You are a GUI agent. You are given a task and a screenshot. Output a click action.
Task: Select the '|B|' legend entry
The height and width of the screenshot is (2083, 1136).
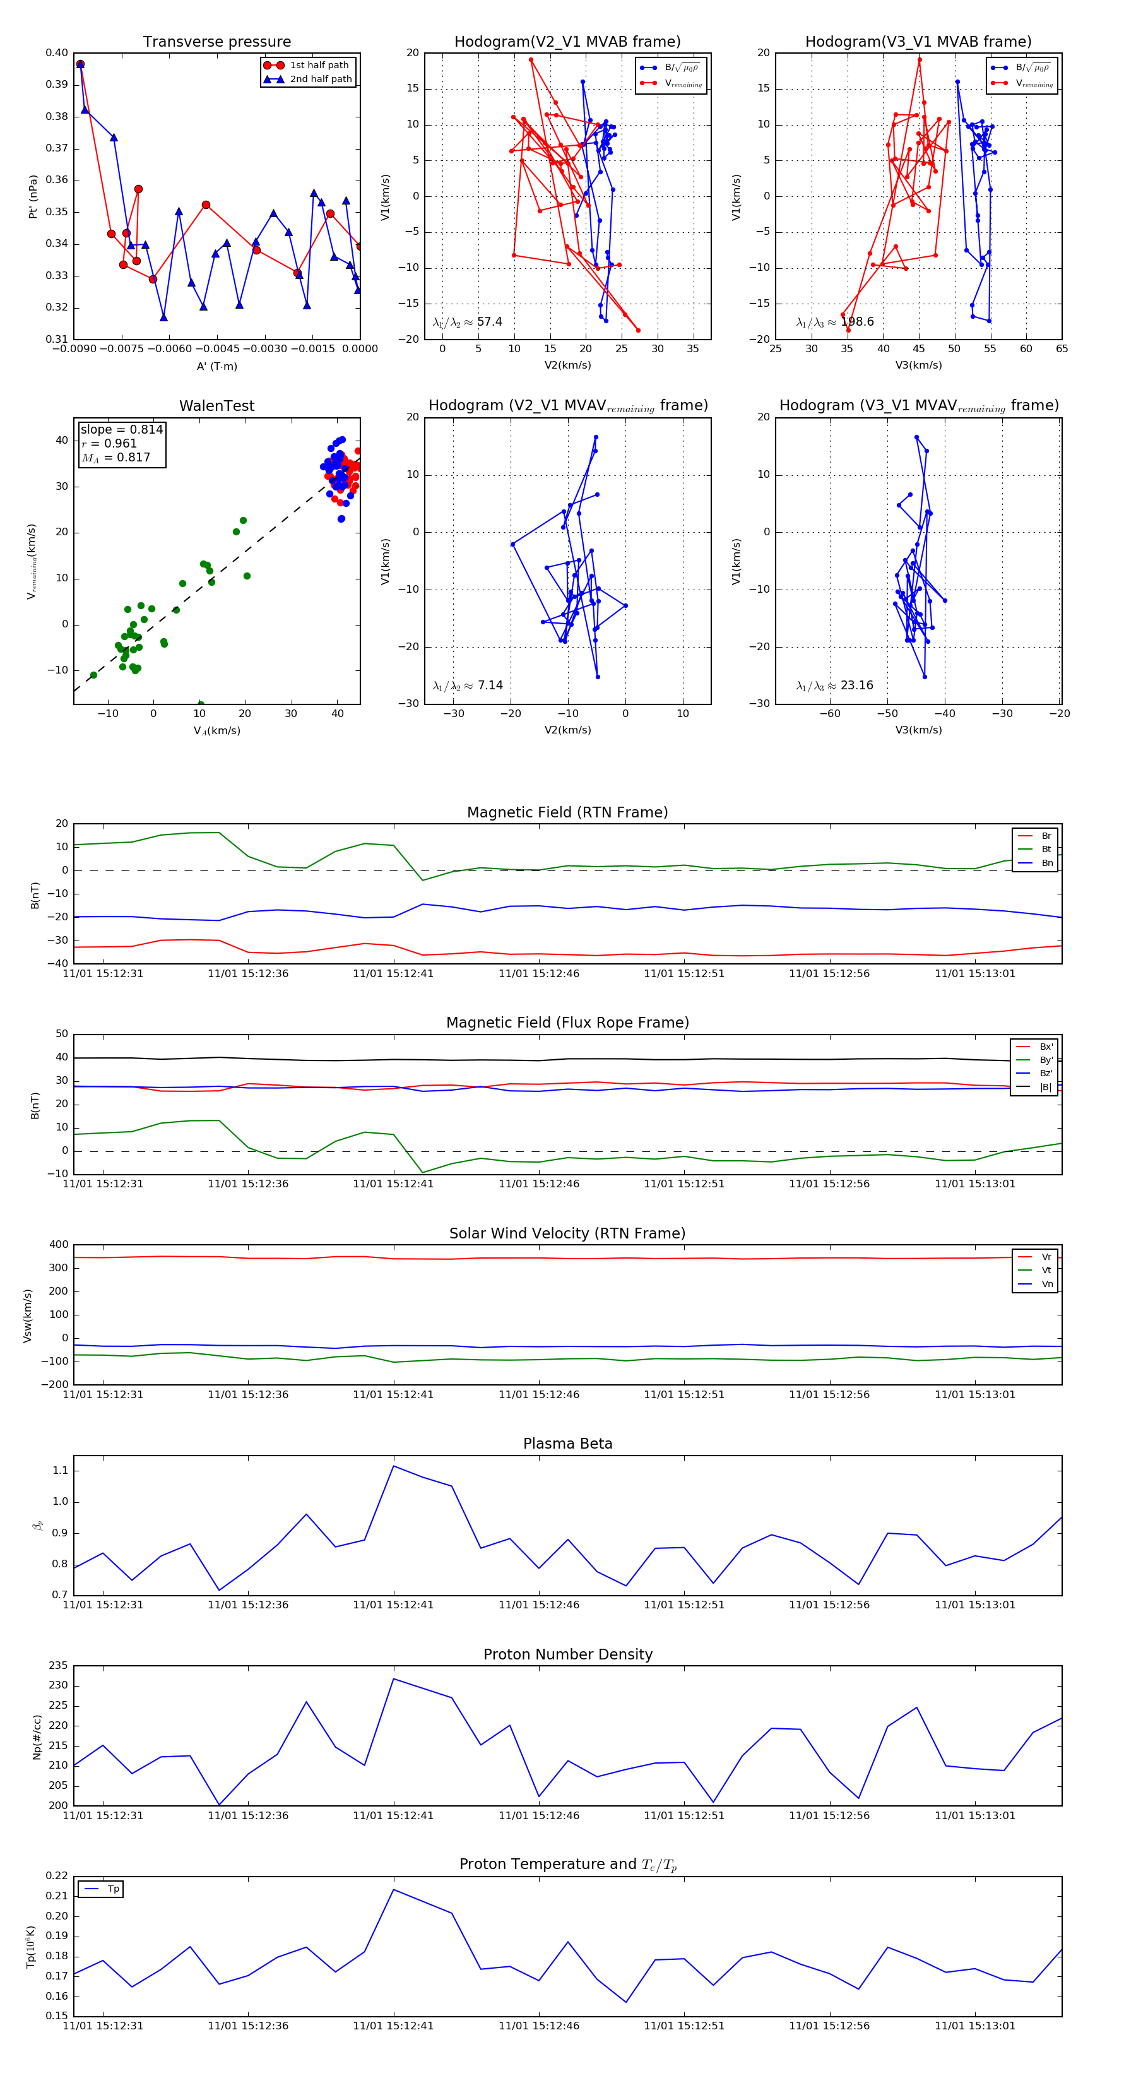coord(1035,1087)
